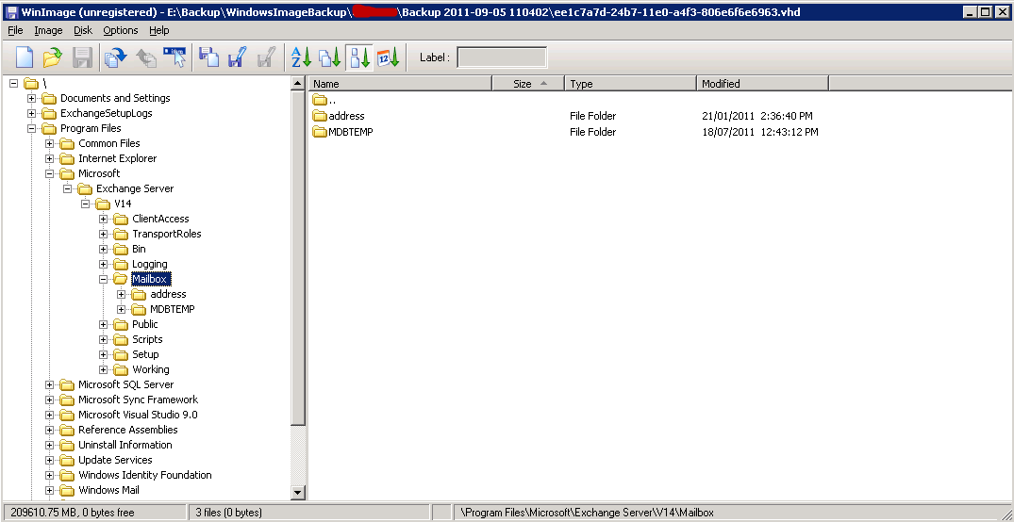Viewport: 1014px width, 522px height.
Task: Click the Select item cursor icon
Action: 175,57
